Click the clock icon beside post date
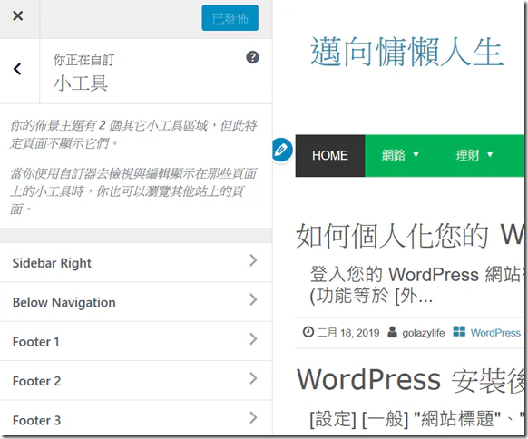This screenshot has height=439, width=528. pyautogui.click(x=308, y=332)
